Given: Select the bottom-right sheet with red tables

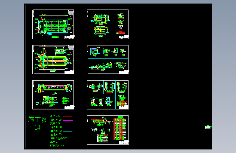Looking at the screenshot, I should (x=108, y=130).
